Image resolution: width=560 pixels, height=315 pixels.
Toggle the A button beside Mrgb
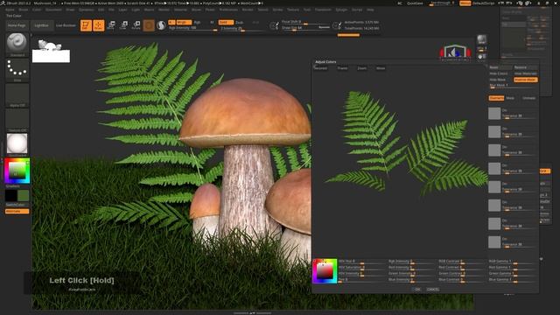point(171,22)
